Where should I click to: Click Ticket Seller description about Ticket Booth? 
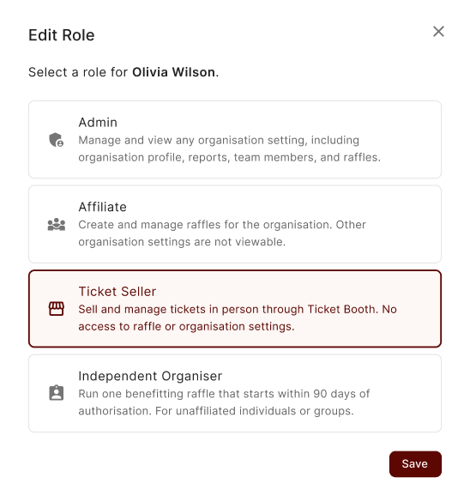(238, 318)
